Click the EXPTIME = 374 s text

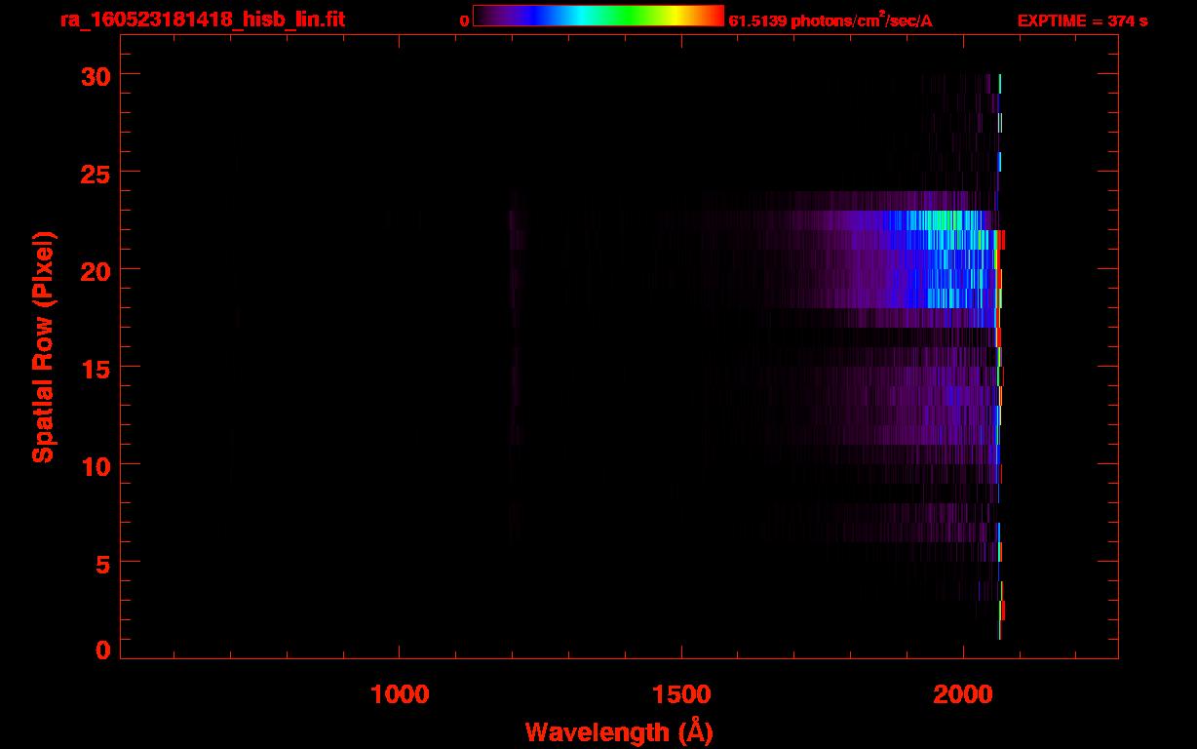(1082, 20)
